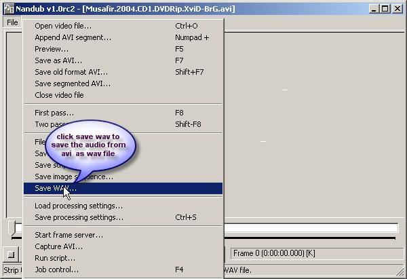Maximize the Nandub window
This screenshot has height=279, width=407.
[x=385, y=9]
